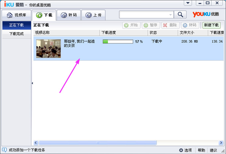
Task: Close the iKu window
Action: point(217,3)
